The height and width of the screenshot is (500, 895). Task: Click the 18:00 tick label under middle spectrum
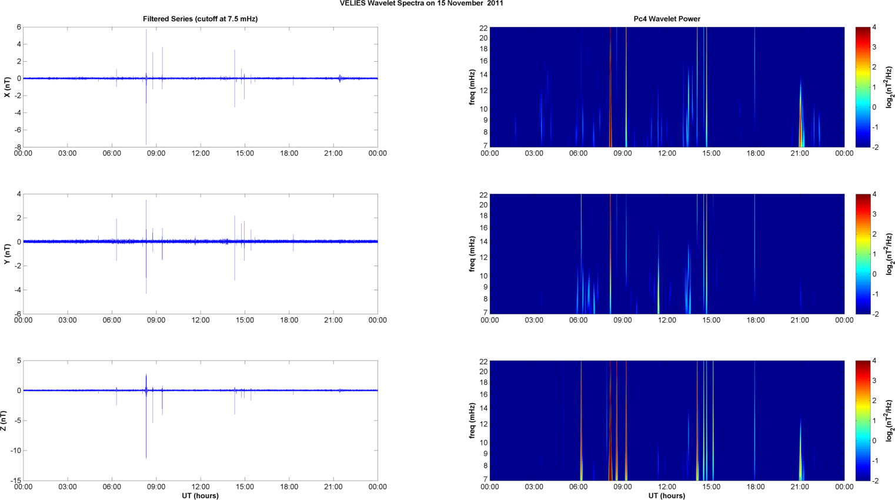coord(756,320)
